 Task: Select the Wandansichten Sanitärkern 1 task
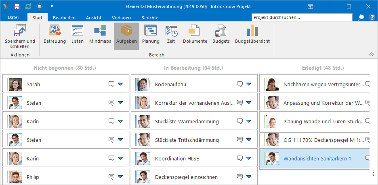click(317, 158)
